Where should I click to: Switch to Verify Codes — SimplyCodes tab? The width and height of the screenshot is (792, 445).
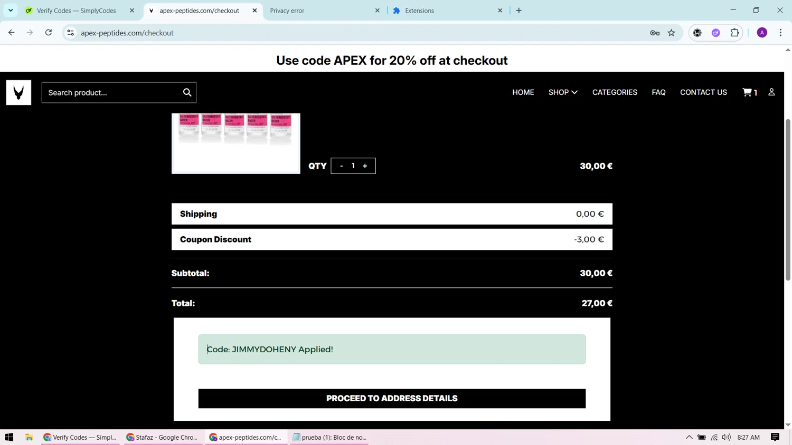coord(77,11)
